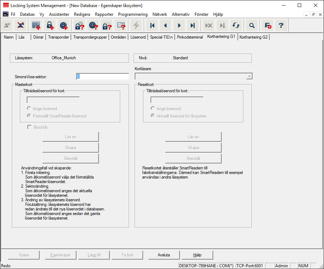Click the SimonsVoss-sektor input field
This screenshot has height=269, width=324.
(102, 76)
